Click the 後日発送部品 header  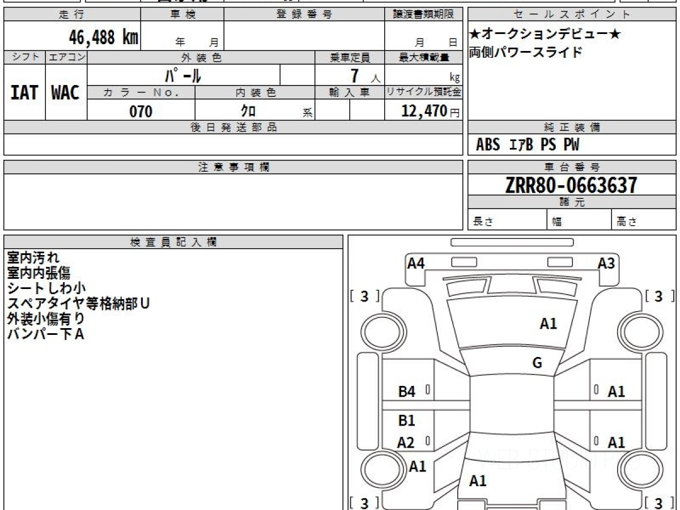point(233,127)
